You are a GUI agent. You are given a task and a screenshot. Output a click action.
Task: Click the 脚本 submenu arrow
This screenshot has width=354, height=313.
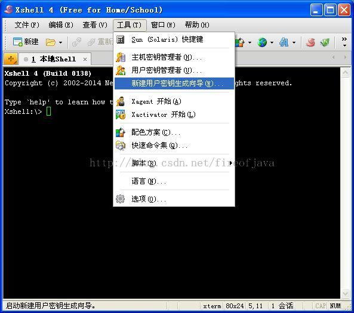click(231, 163)
